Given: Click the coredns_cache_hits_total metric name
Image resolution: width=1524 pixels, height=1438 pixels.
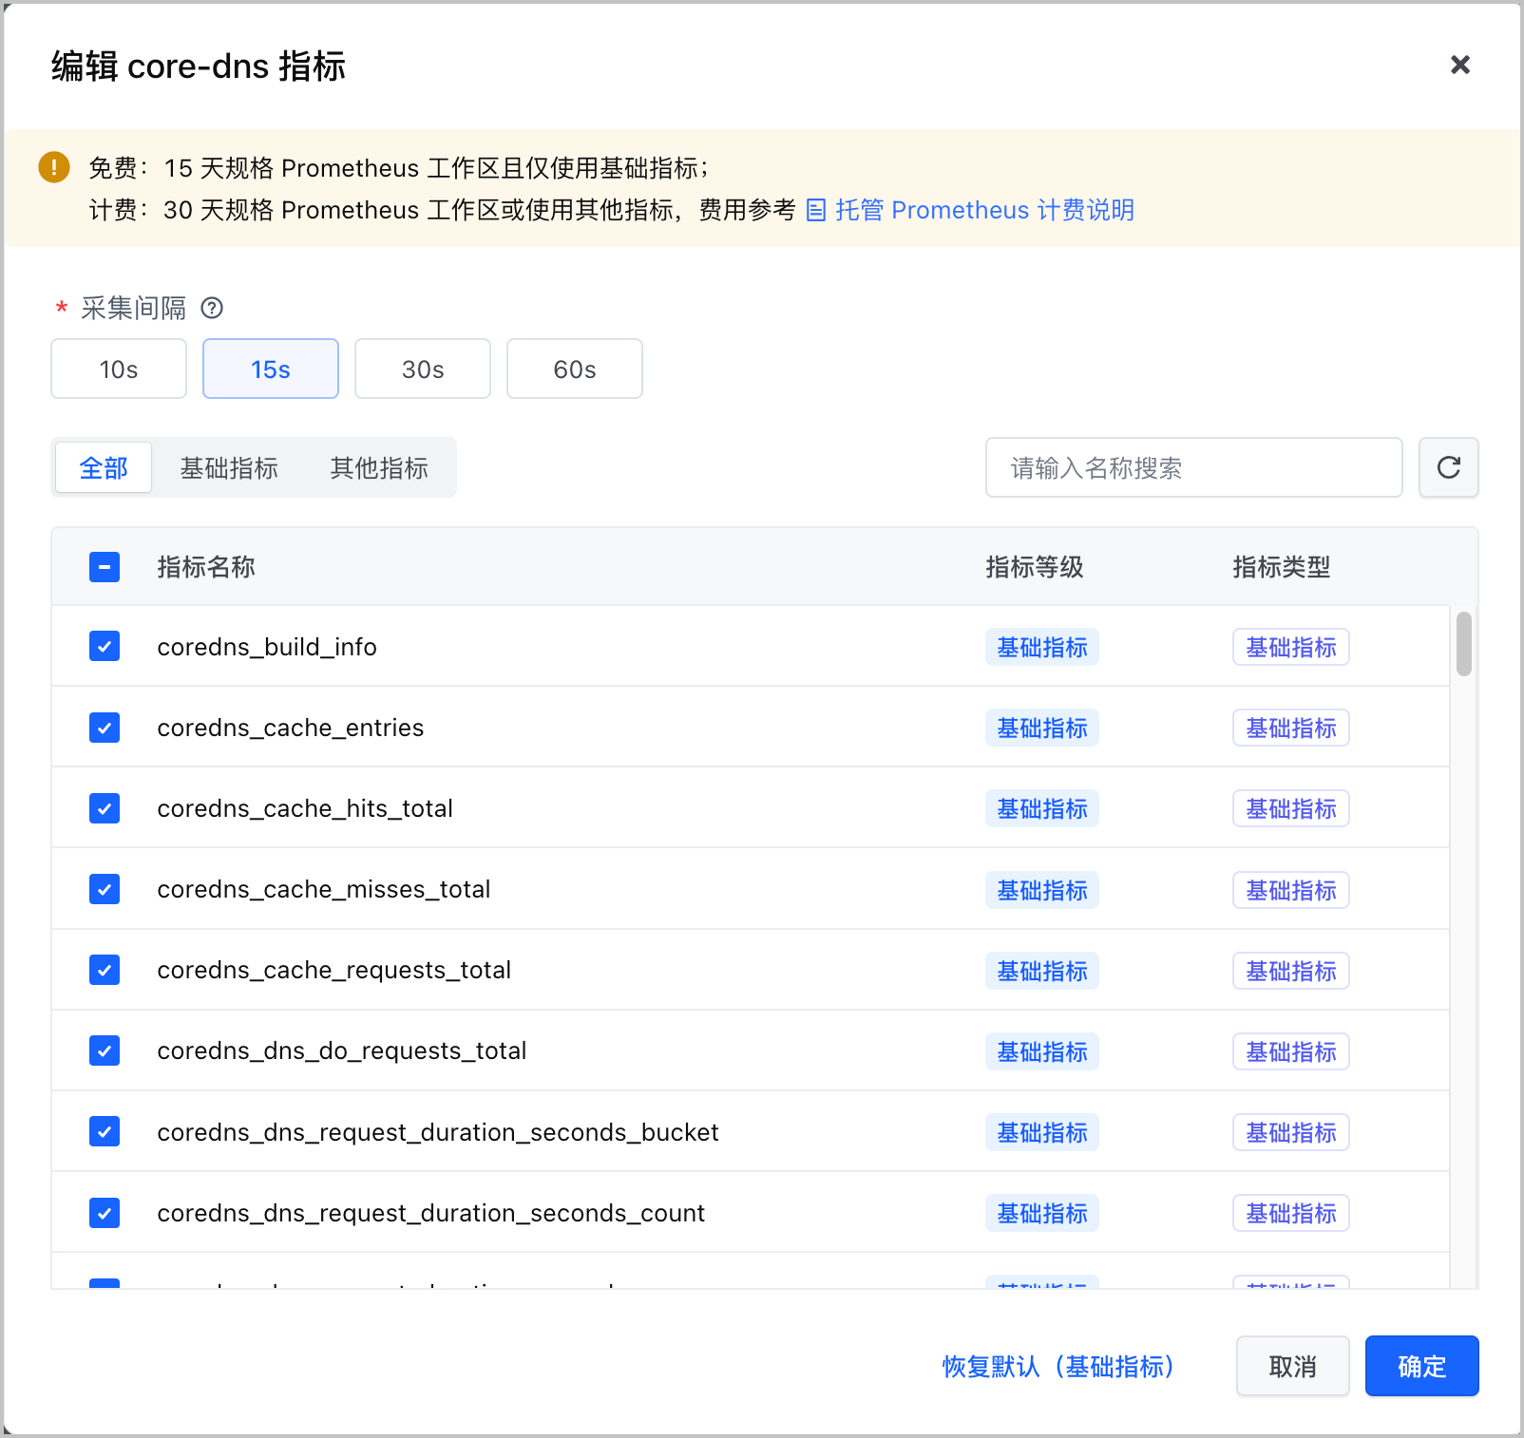Looking at the screenshot, I should coord(305,808).
